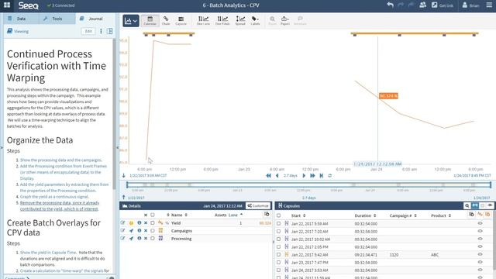This screenshot has width=496, height=279.
Task: Collapse the journal panel with the side arrow
Action: [118, 147]
